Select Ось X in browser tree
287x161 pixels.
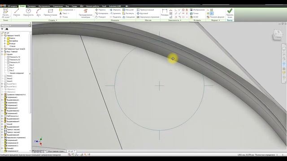click(x=10, y=65)
